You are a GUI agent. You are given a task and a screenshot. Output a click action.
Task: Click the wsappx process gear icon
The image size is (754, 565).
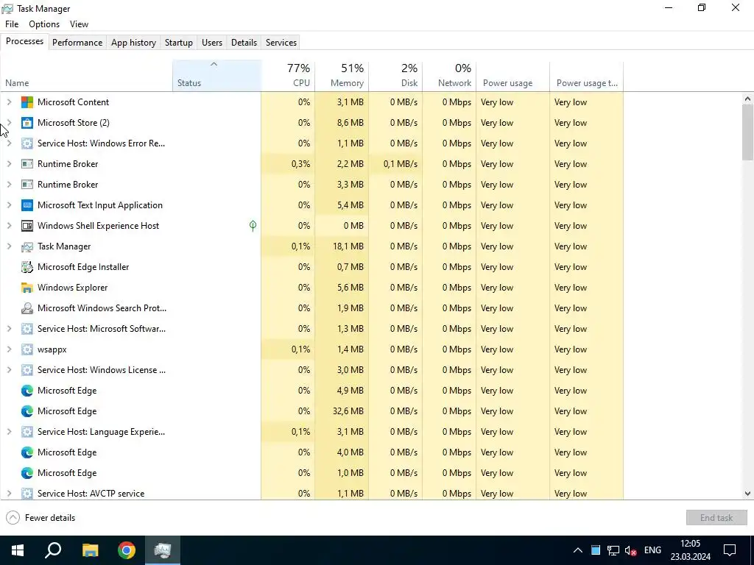pyautogui.click(x=27, y=349)
